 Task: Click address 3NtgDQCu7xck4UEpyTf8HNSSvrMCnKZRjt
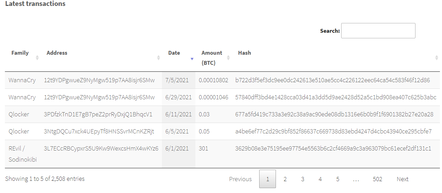point(99,131)
